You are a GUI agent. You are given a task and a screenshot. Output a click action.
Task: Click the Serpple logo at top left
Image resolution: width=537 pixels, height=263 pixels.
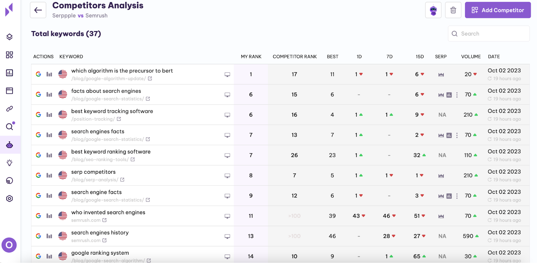[9, 10]
